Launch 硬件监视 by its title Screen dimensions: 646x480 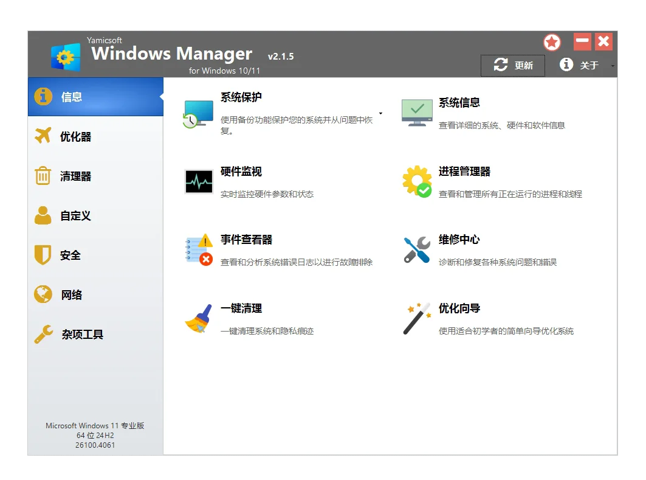(x=241, y=172)
